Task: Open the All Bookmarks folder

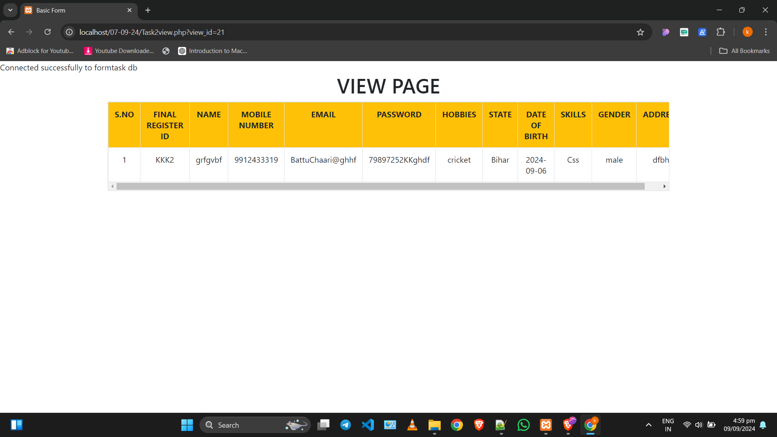Action: pos(745,51)
